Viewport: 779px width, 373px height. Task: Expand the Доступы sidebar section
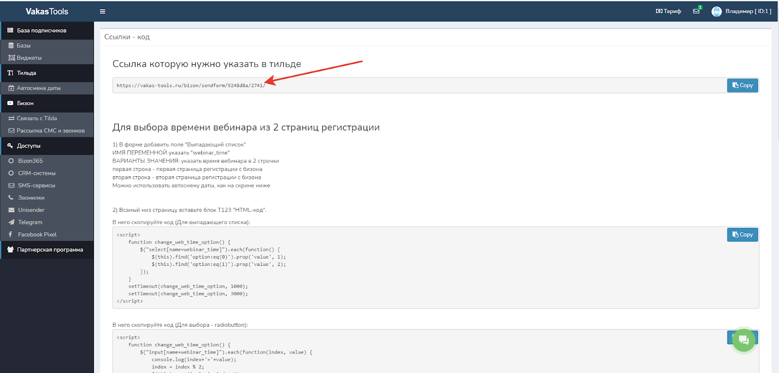click(29, 146)
